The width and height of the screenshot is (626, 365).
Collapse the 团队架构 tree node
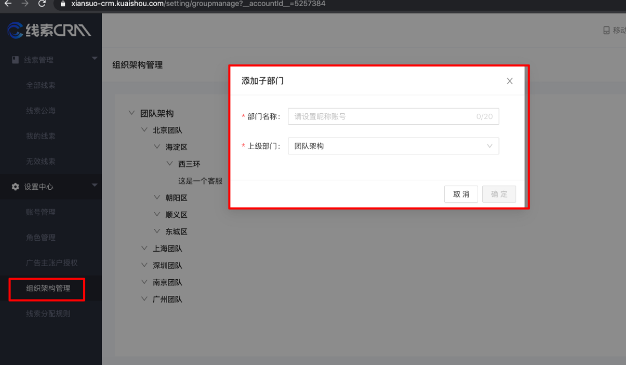pos(131,113)
